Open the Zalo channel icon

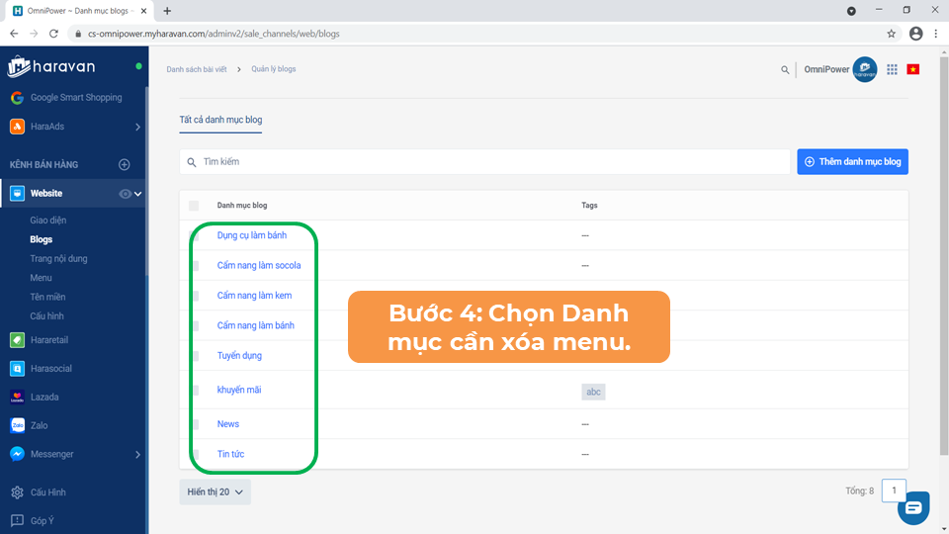[x=17, y=426]
